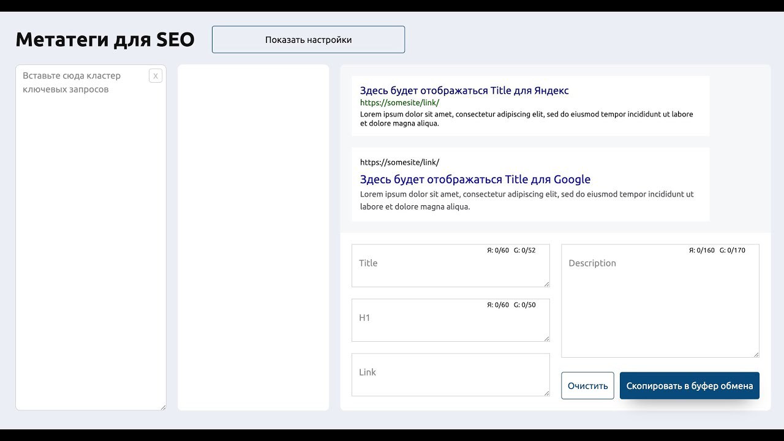Click the Google preview Lorem ipsum description

527,200
